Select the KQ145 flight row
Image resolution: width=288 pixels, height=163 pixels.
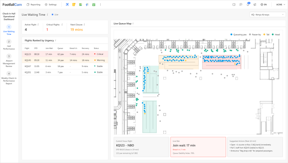tap(65, 60)
